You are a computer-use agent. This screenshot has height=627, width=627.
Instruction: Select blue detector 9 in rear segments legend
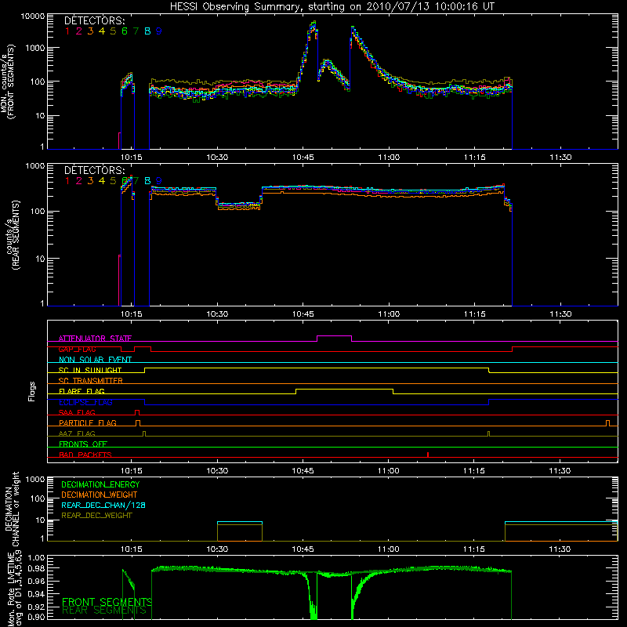[x=159, y=181]
